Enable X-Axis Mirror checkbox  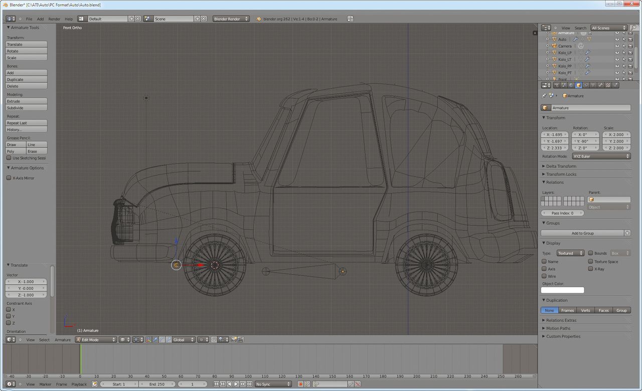[x=9, y=178]
